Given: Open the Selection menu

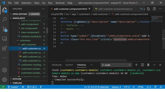Looking at the screenshot, I should pos(26,3).
